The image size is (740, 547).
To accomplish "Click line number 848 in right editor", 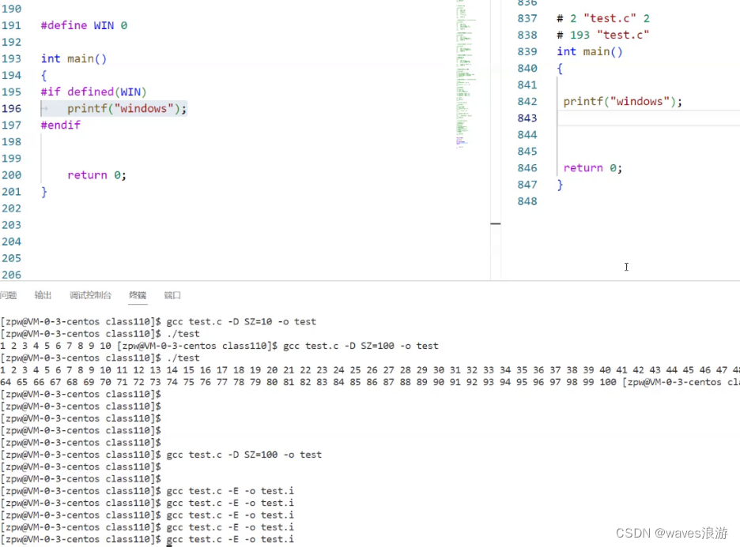I will tap(527, 201).
